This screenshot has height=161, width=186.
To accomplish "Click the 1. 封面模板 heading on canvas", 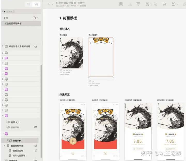I will pyautogui.click(x=68, y=18).
